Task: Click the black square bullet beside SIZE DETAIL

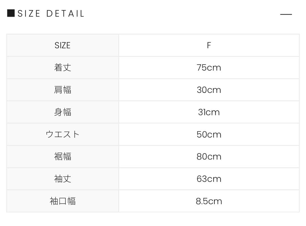Action: (11, 13)
